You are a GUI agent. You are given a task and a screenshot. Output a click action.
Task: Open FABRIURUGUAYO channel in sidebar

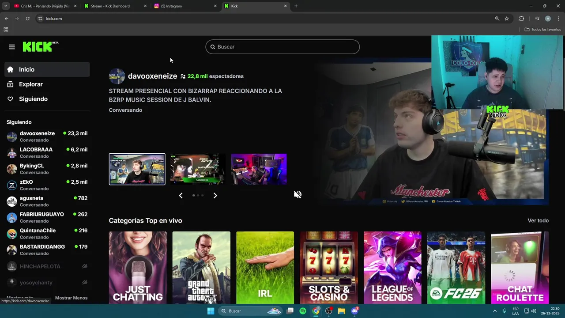(x=47, y=217)
